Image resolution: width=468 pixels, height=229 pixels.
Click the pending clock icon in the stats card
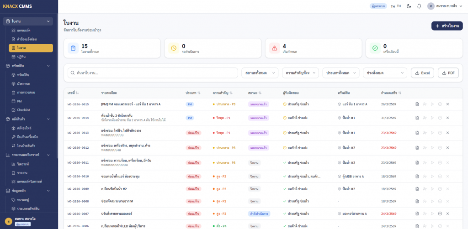[174, 48]
